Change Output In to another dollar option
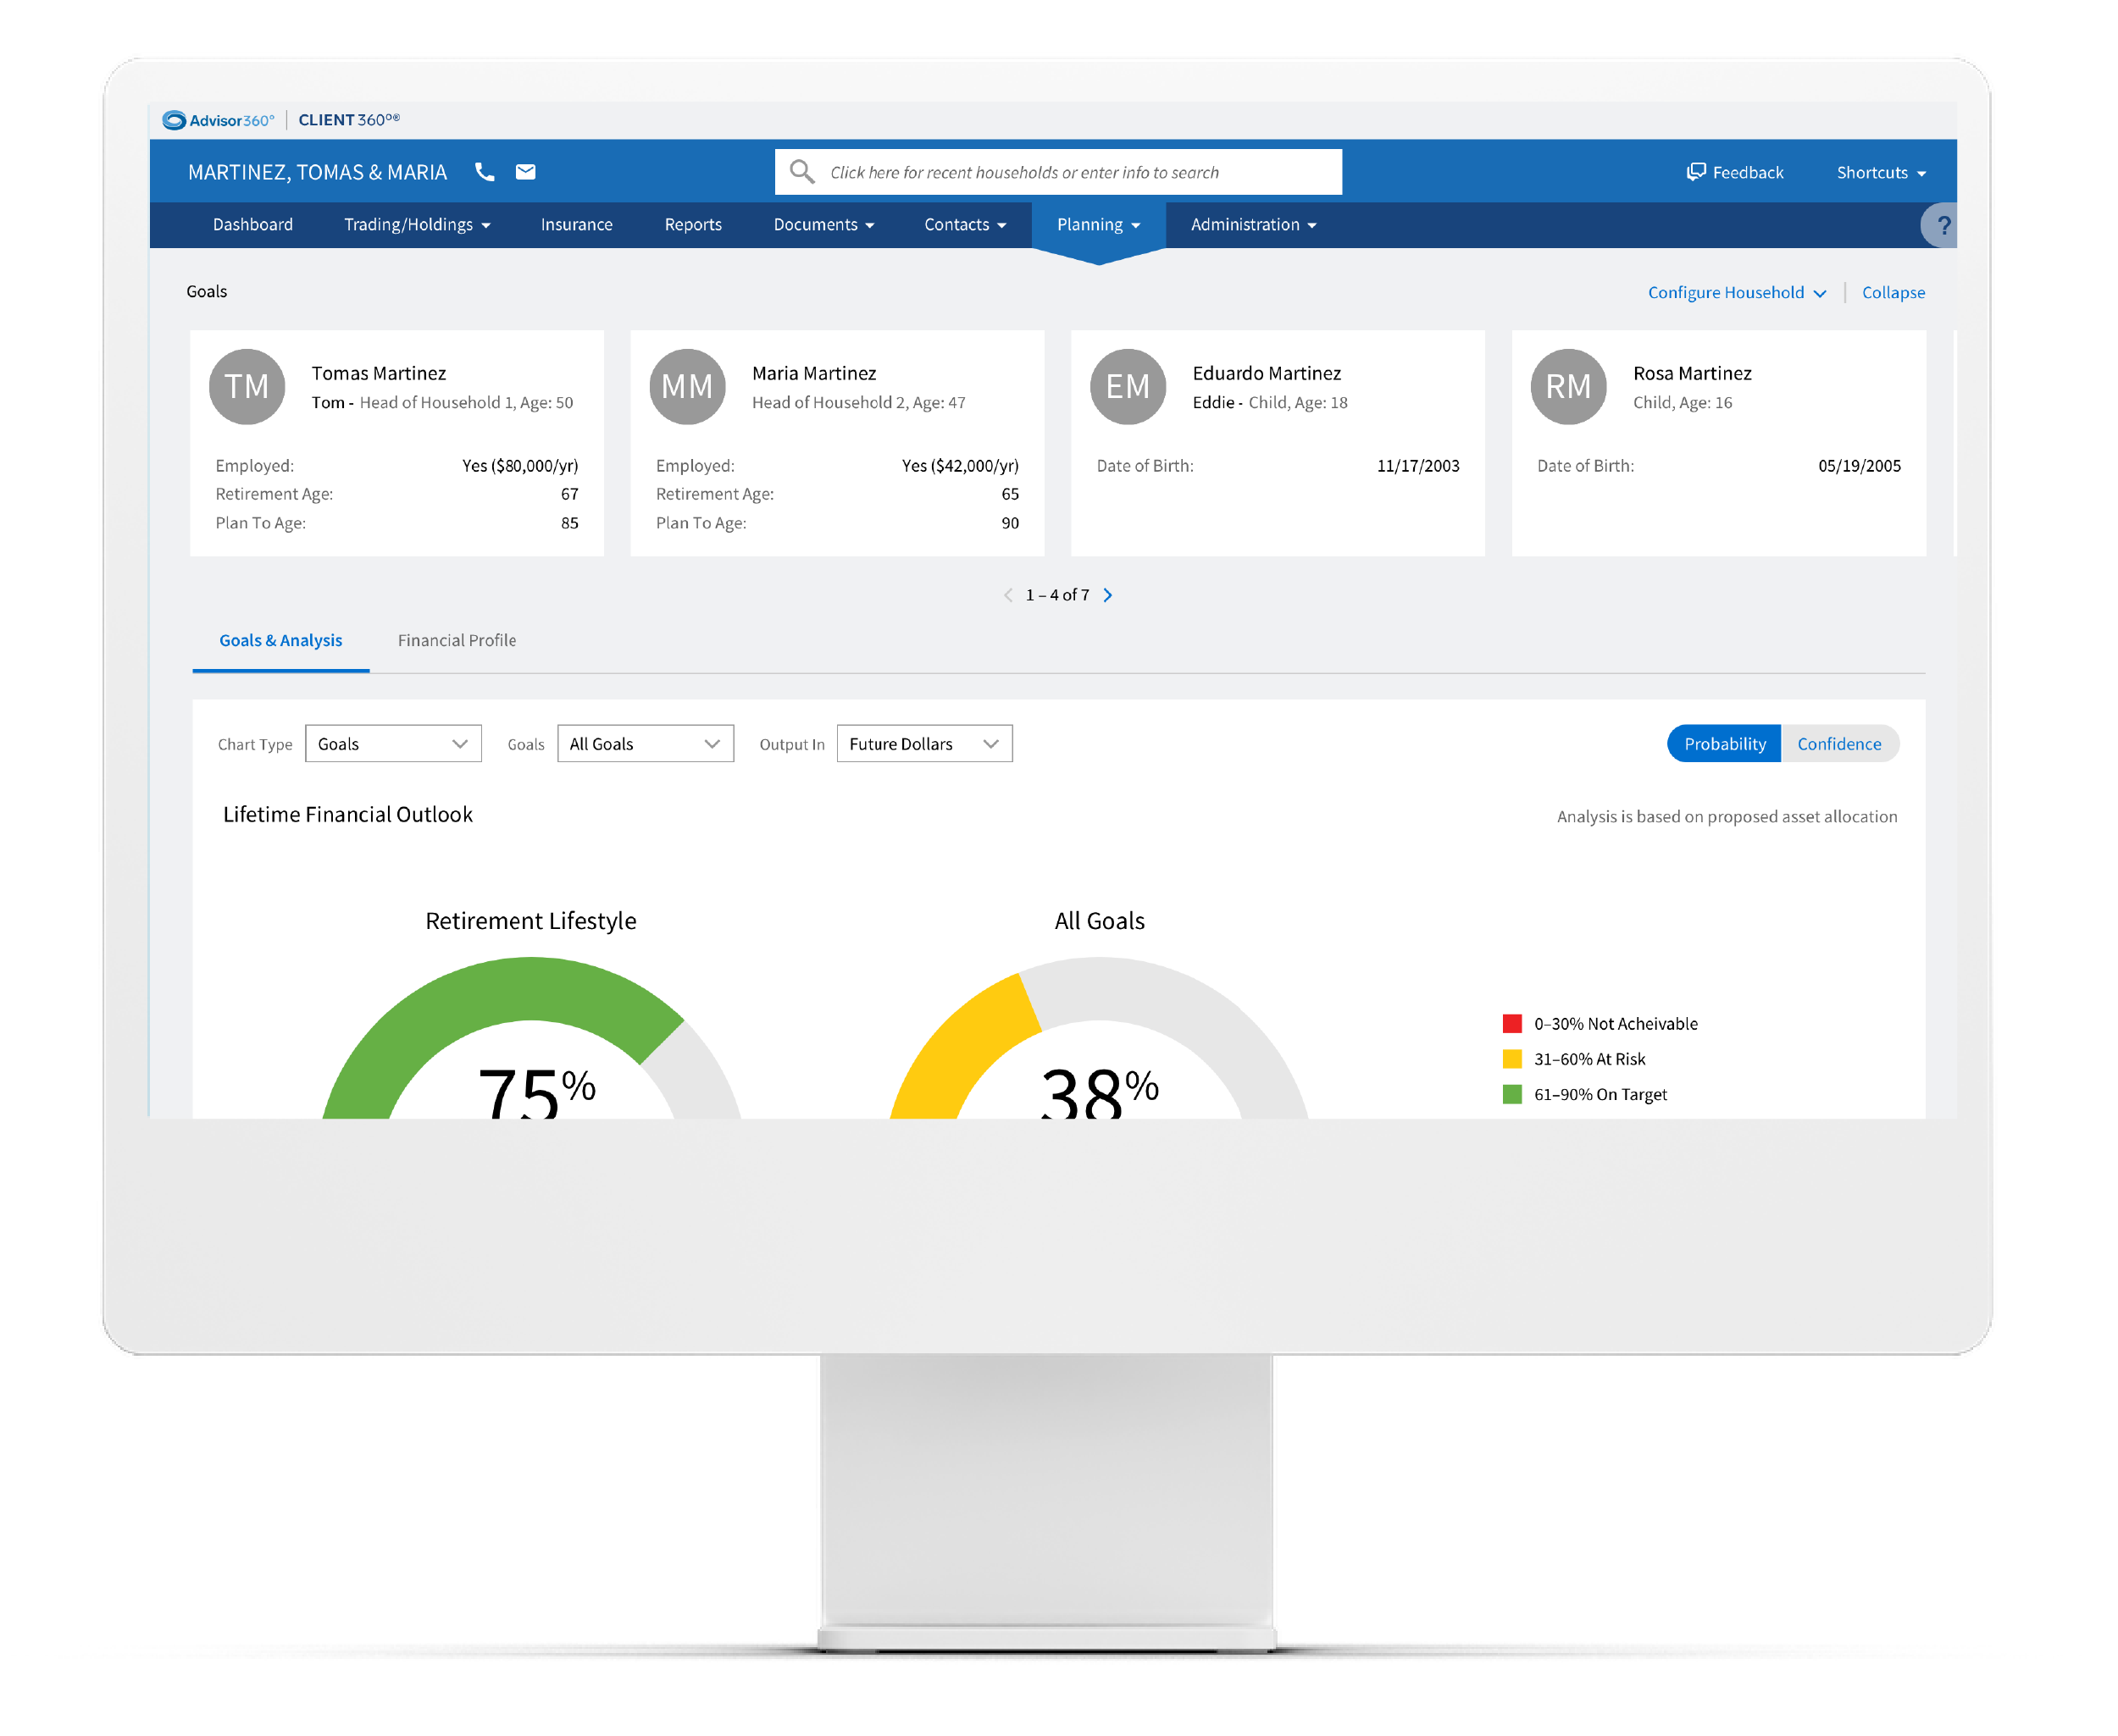Image resolution: width=2118 pixels, height=1736 pixels. coord(923,743)
